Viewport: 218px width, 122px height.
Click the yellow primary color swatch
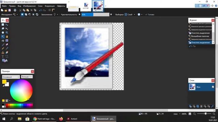4,82
